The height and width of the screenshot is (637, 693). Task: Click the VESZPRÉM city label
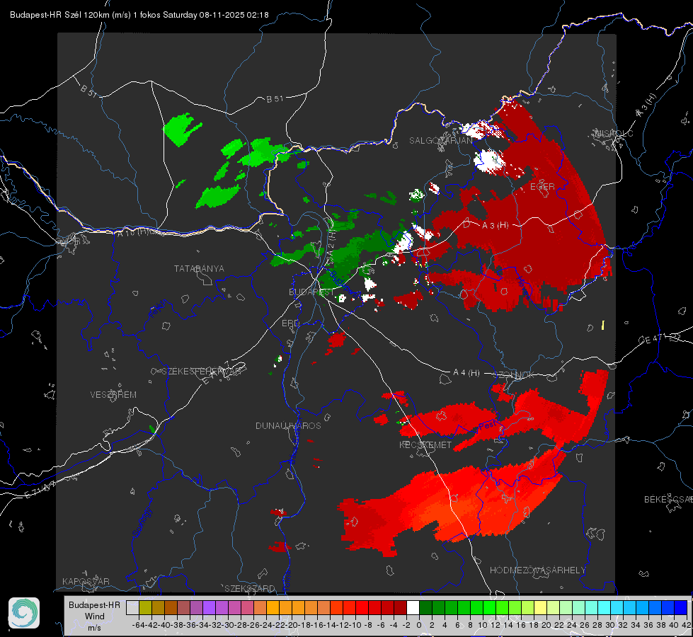click(113, 395)
